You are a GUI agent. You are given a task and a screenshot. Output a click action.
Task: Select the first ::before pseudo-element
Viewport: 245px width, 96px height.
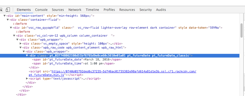pos(20,24)
